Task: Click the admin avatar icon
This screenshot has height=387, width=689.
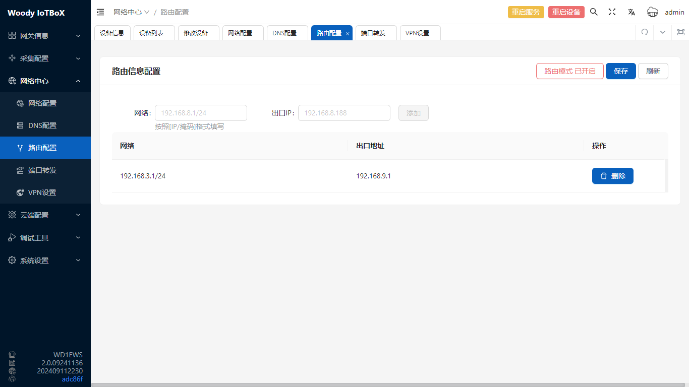Action: (x=653, y=12)
